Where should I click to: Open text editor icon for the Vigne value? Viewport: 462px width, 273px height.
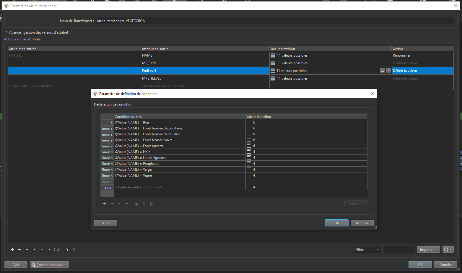tap(249, 175)
